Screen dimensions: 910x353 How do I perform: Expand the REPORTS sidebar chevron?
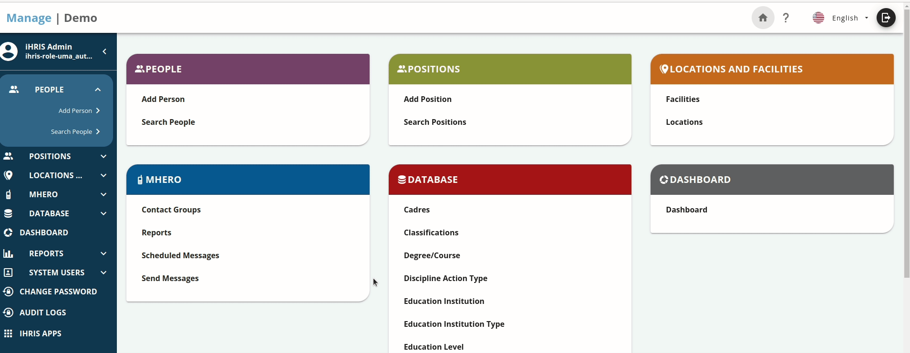tap(103, 253)
